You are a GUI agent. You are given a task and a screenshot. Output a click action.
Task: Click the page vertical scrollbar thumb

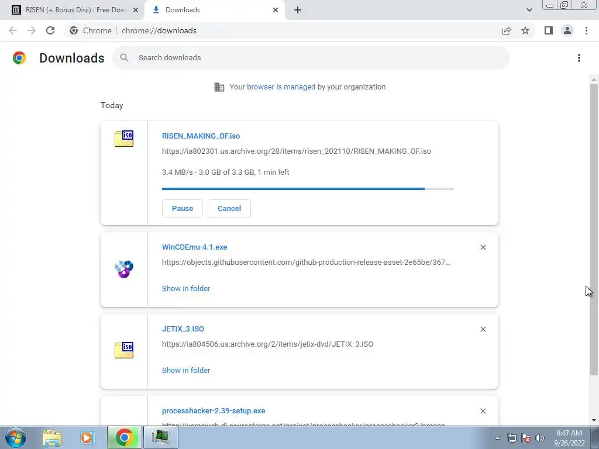coord(594,229)
